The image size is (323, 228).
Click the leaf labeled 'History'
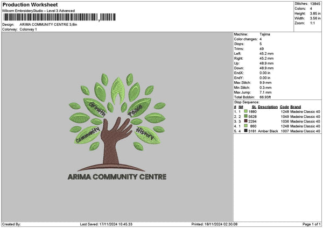pyautogui.click(x=147, y=135)
